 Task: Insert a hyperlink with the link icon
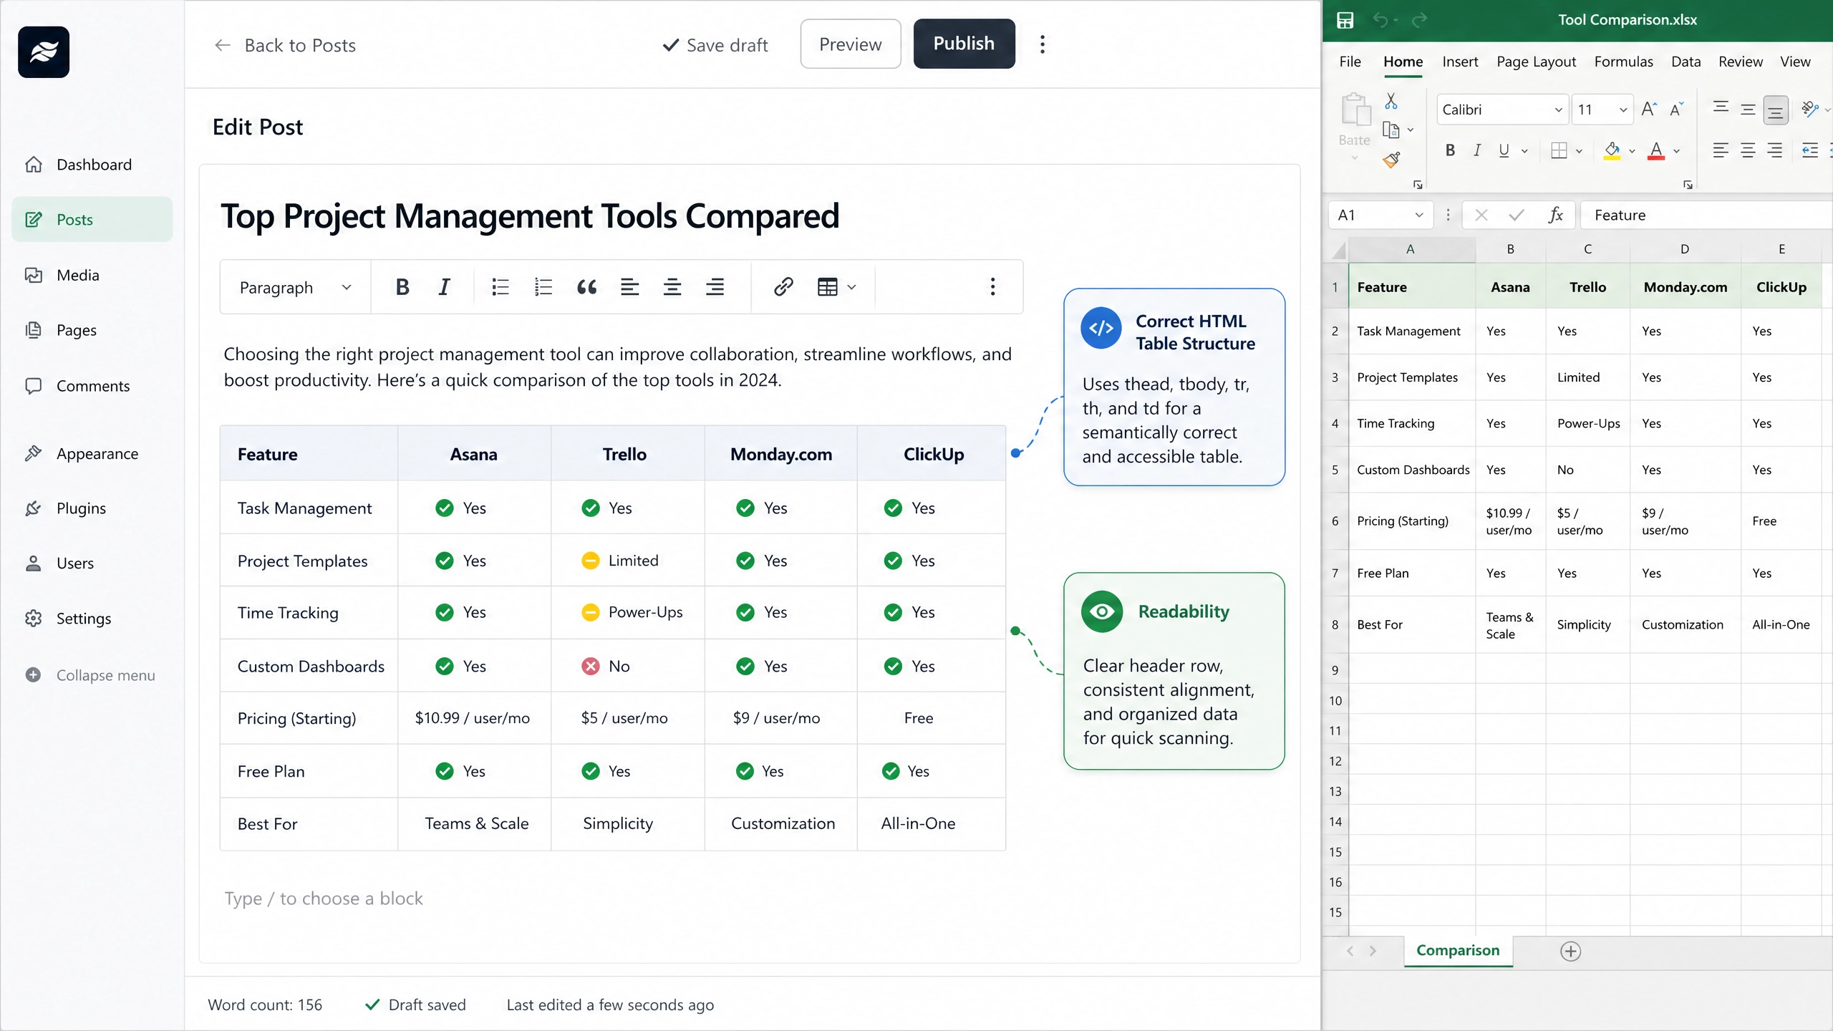783,287
